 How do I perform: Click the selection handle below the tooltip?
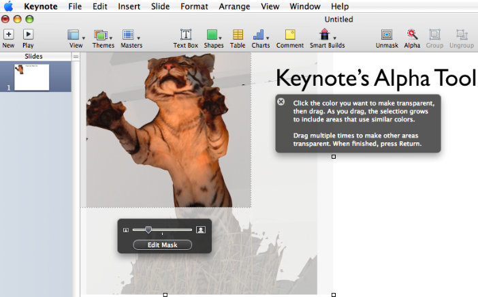(x=334, y=157)
